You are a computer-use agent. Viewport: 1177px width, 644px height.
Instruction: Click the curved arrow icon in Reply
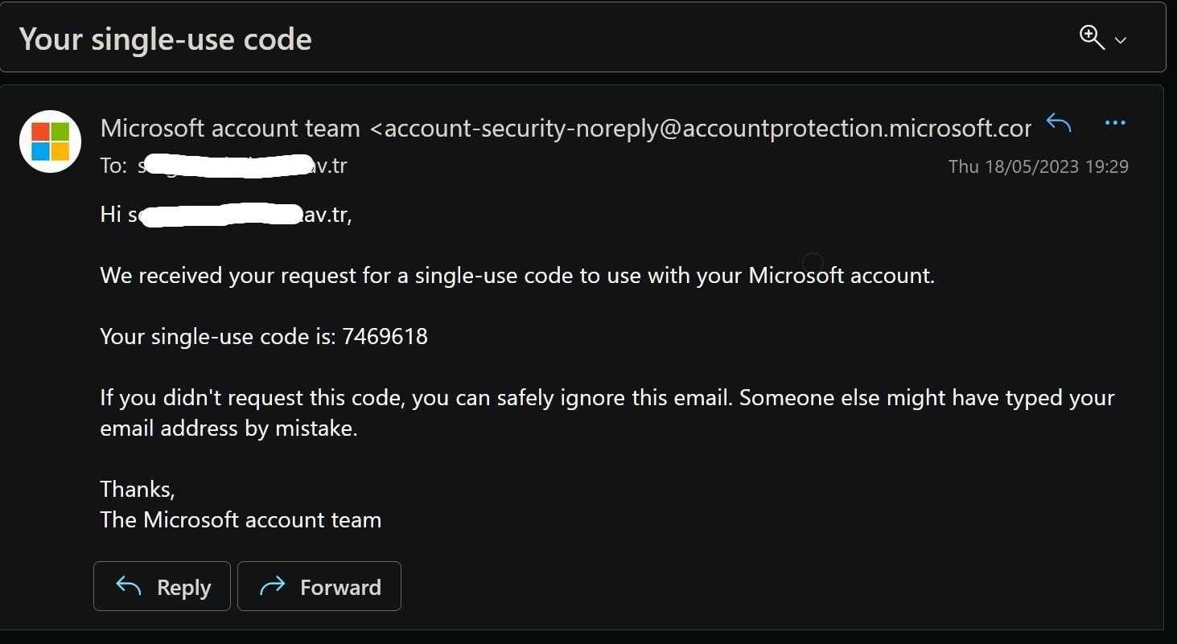pos(129,585)
